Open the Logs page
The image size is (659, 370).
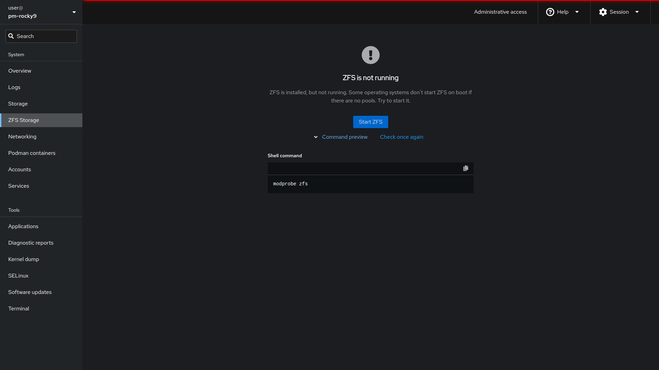click(x=41, y=87)
